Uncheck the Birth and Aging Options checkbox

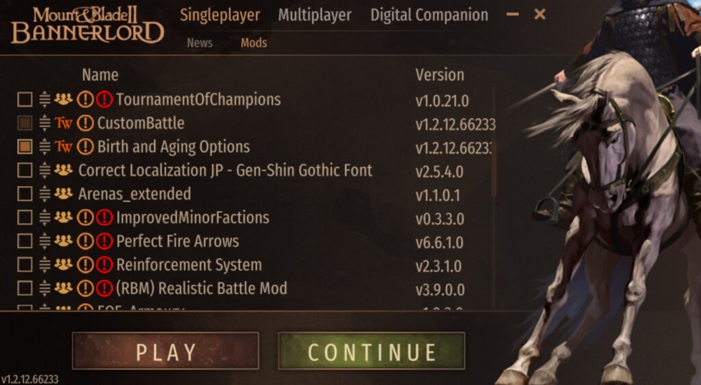[x=25, y=146]
